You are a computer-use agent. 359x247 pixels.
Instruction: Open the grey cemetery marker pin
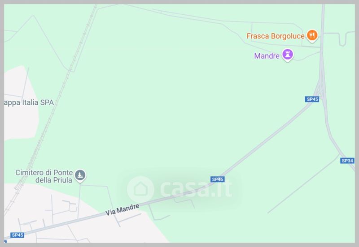[x=80, y=175]
